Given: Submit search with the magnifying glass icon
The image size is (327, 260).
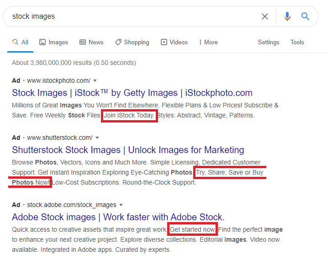Looking at the screenshot, I should click(305, 16).
